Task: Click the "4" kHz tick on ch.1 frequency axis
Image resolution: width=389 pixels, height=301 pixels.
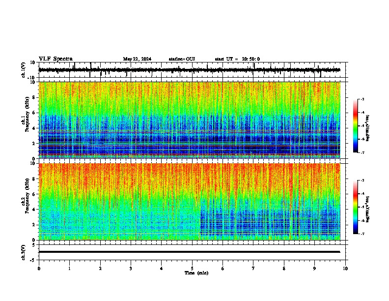Action: (x=34, y=128)
